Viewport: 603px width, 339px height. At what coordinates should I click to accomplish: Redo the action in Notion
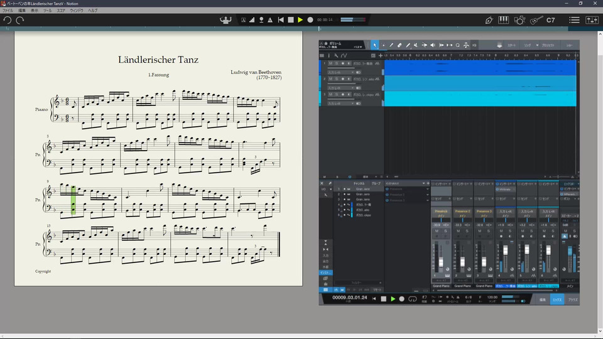(20, 20)
